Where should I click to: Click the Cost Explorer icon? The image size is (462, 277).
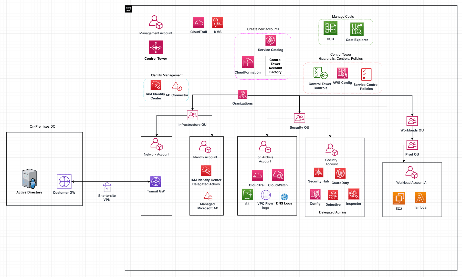pos(357,29)
